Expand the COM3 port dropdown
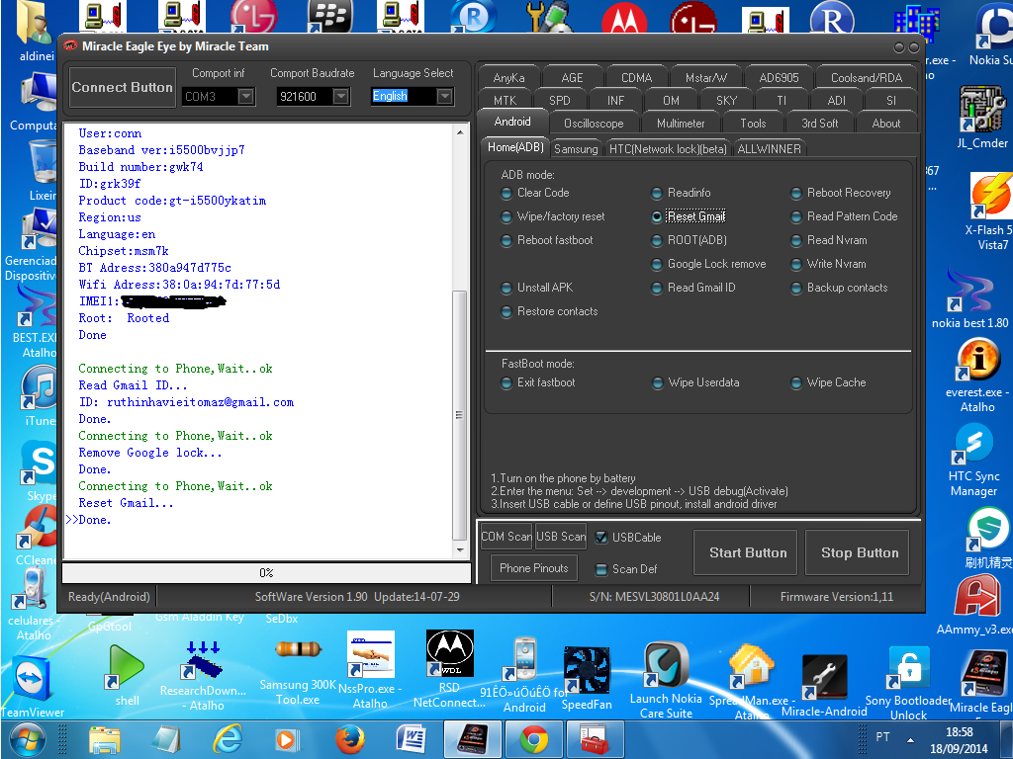 245,97
